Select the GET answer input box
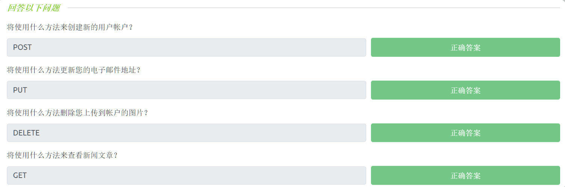Image resolution: width=565 pixels, height=187 pixels. (186, 175)
